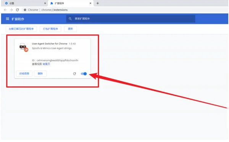Go back to previous page

click(x=5, y=10)
